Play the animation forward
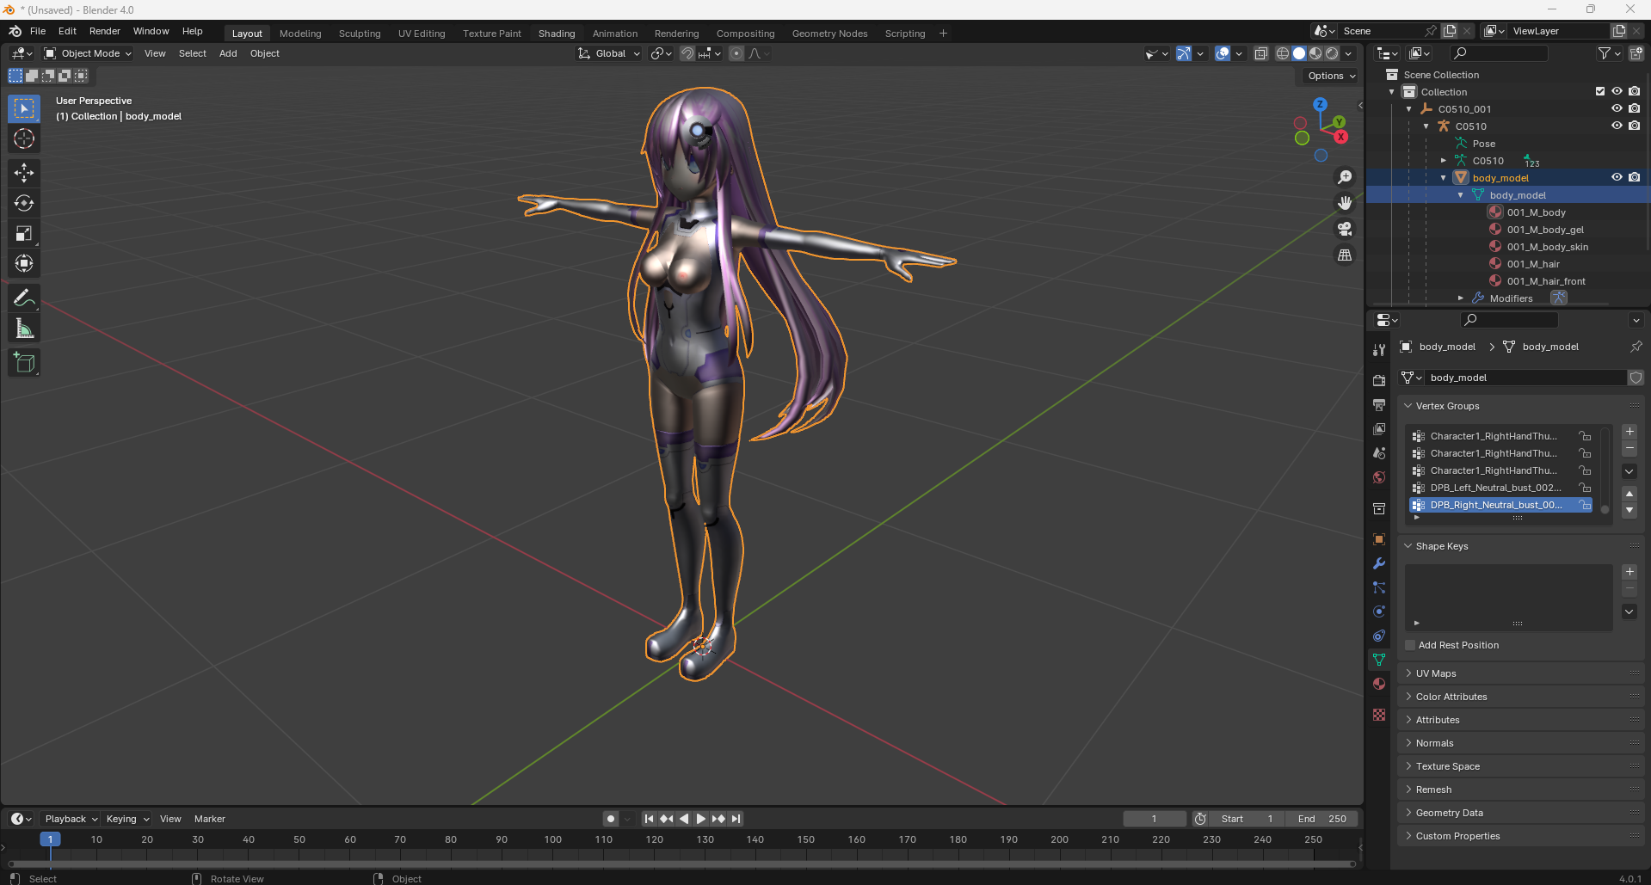 [701, 819]
